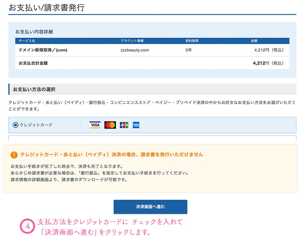Click the pink circled number 4
This screenshot has width=305, height=242.
[28, 227]
